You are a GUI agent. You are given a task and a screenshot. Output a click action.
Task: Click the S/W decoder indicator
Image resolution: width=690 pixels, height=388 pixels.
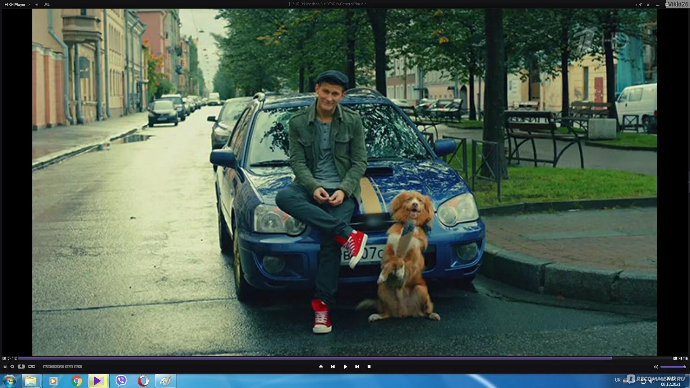(47, 367)
